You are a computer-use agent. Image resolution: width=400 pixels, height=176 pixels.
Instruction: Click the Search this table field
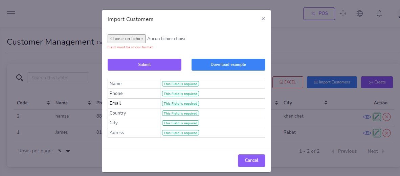point(58,78)
